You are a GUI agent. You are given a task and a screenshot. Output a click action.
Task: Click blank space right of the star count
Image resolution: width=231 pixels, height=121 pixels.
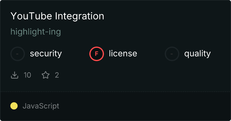point(137,75)
